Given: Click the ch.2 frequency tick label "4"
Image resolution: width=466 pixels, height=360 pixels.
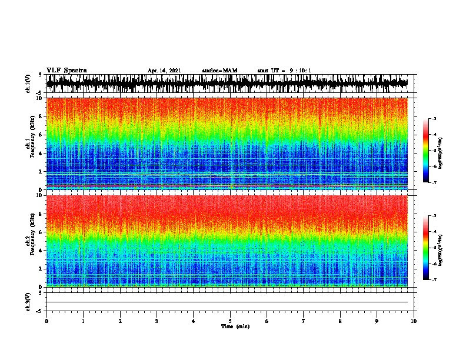Looking at the screenshot, I should coord(41,251).
